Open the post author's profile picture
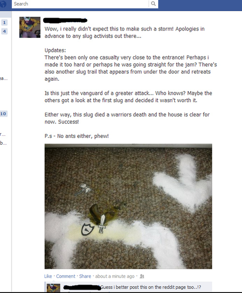This screenshot has width=242, height=293. [x=30, y=27]
